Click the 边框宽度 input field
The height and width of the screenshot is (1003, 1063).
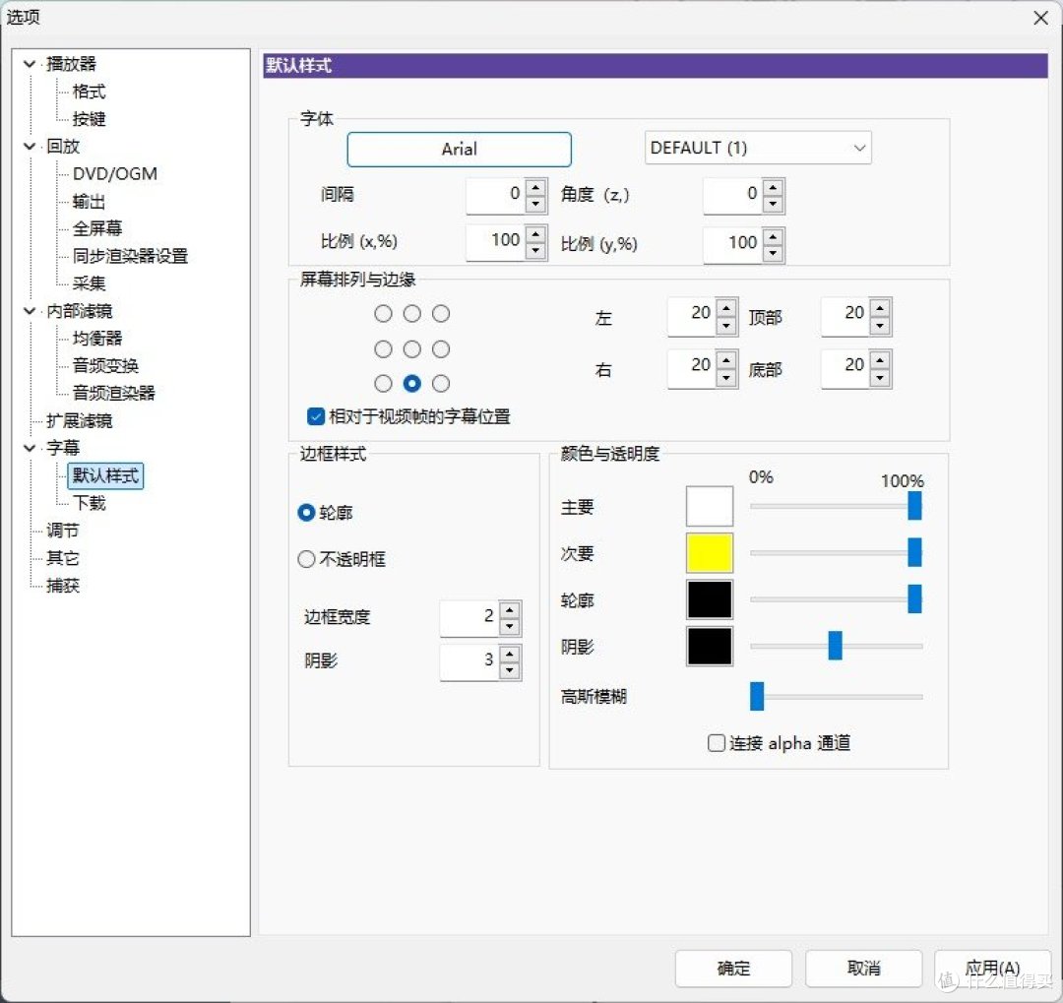coord(469,618)
